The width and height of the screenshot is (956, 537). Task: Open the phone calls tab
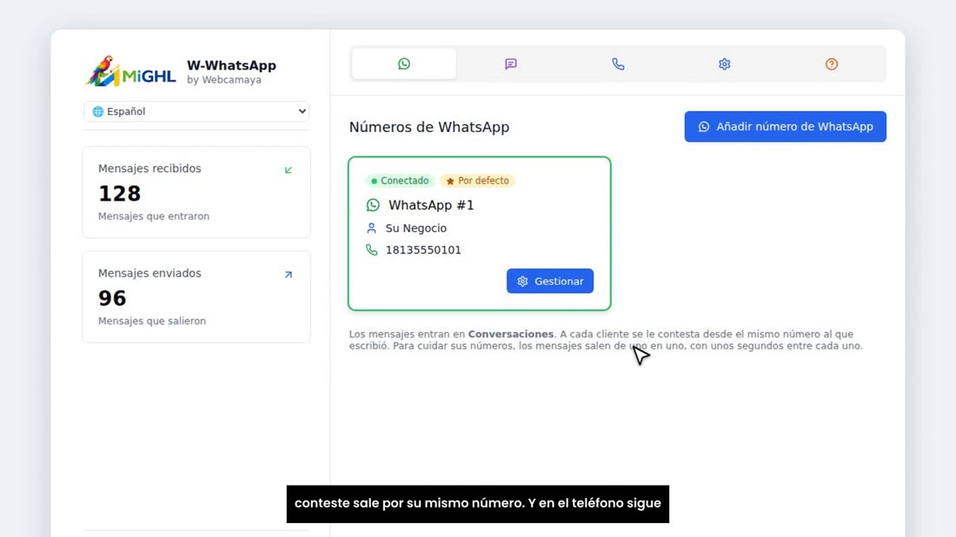(618, 64)
